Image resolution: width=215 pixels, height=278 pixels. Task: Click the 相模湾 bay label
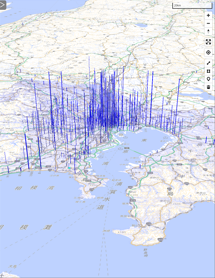(x=34, y=188)
